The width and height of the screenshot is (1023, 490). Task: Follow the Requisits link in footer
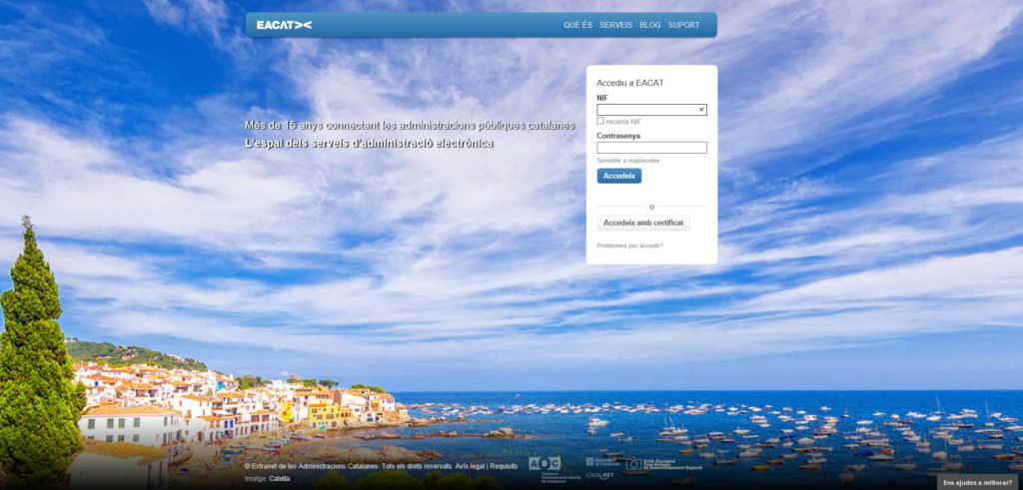click(504, 466)
